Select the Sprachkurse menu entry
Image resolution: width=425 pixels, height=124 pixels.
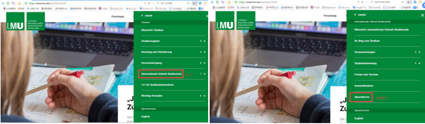(362, 97)
